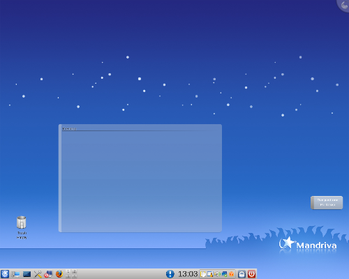Open the blue exclamation notification icon
349x279 pixels.
point(170,274)
